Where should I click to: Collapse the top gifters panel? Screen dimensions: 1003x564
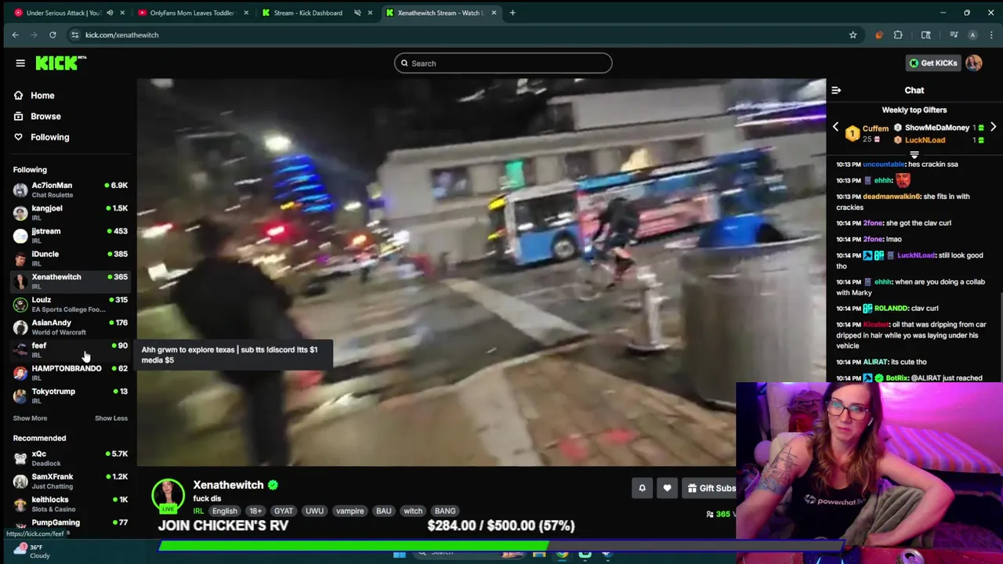coord(914,155)
